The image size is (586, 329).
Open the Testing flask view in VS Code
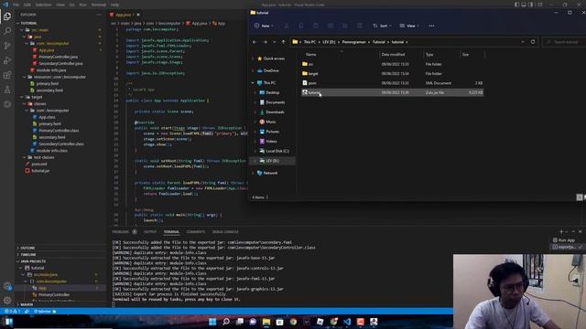point(7,90)
